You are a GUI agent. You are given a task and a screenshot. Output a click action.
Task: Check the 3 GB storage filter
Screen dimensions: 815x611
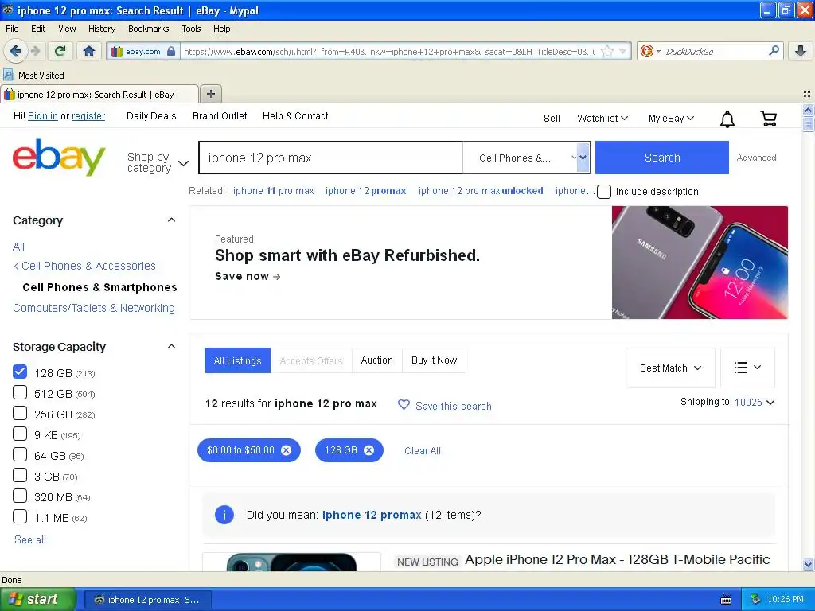tap(20, 476)
